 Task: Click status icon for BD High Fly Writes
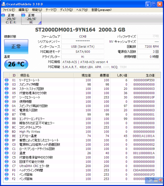(7, 131)
